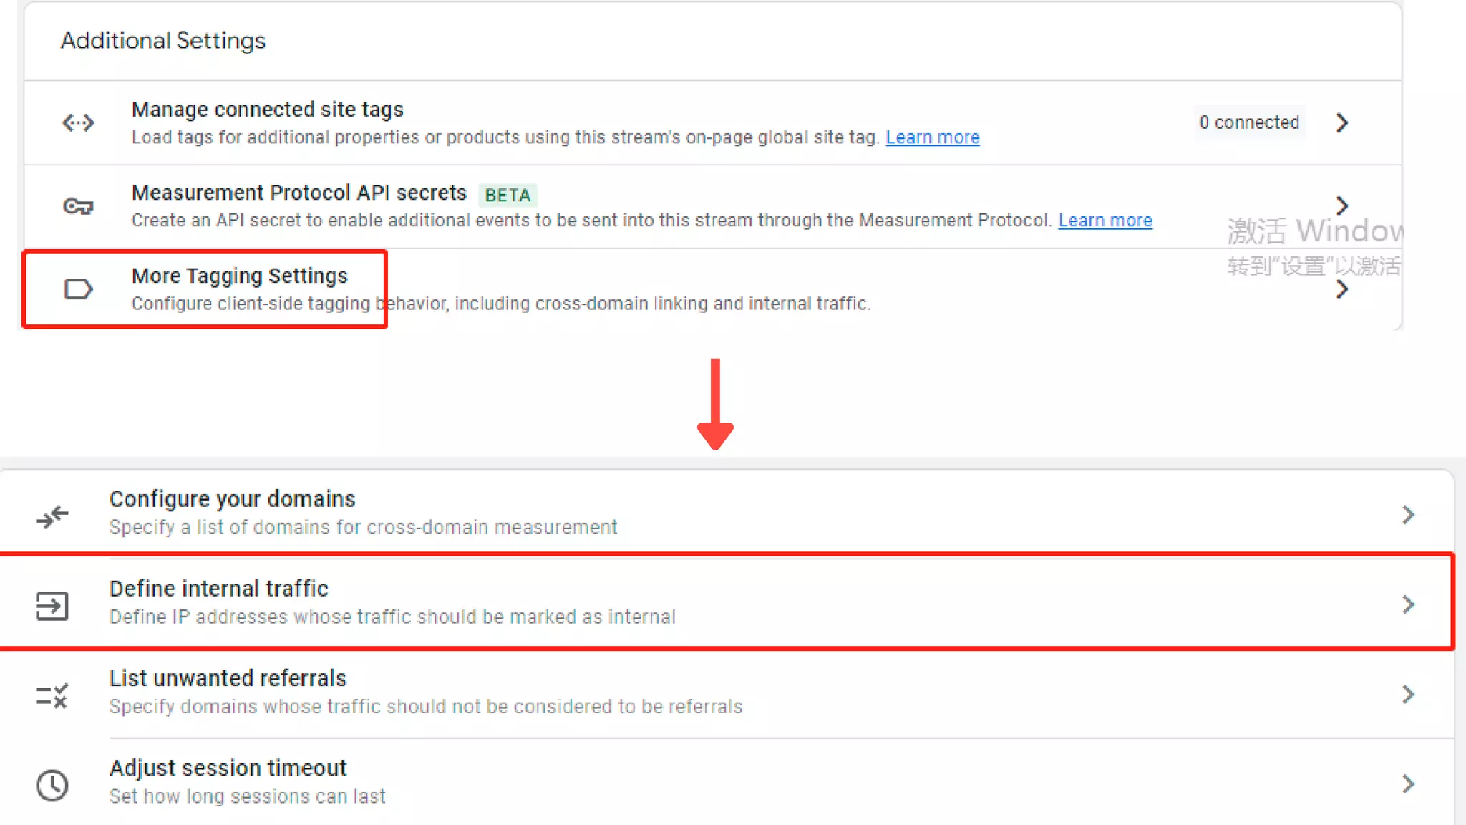Open Learn more link for site tags

click(x=932, y=137)
